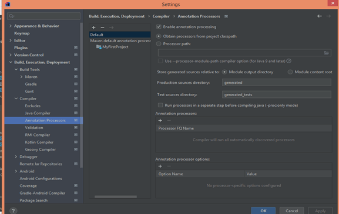Open help for processor-module-path option
Image resolution: width=339 pixels, height=214 pixels.
tap(288, 61)
